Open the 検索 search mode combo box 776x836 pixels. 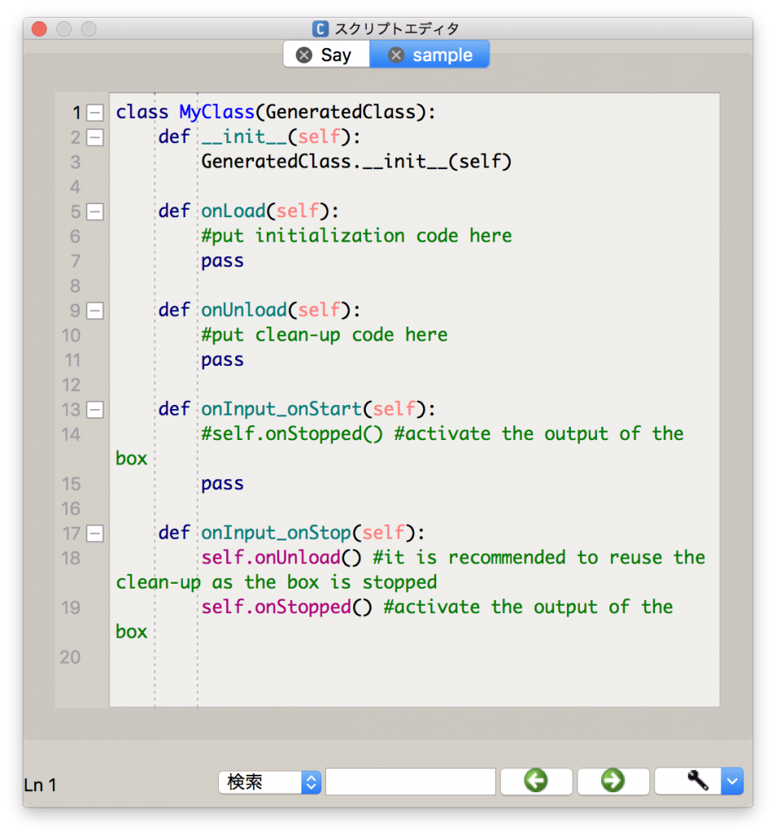(270, 781)
